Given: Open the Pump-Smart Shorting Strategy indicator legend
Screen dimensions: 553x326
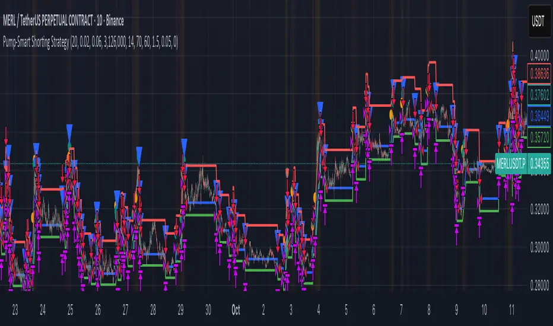Looking at the screenshot, I should [90, 42].
